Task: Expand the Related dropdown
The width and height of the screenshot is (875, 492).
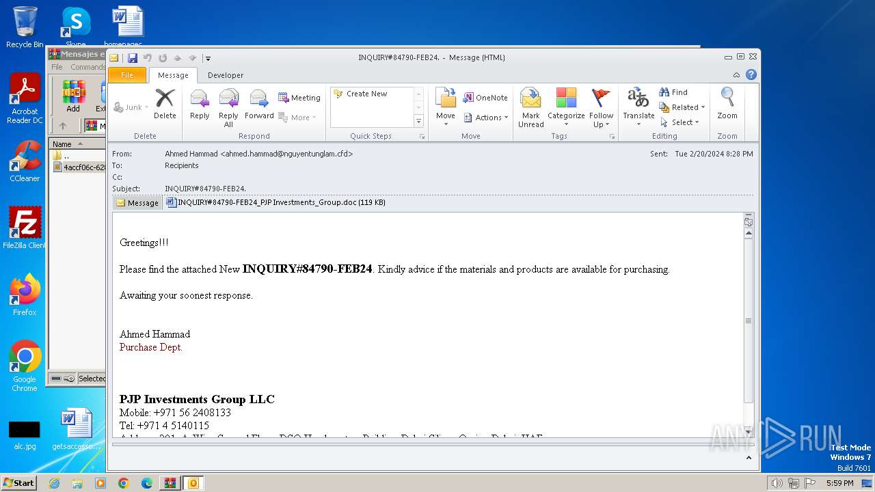Action: 682,107
